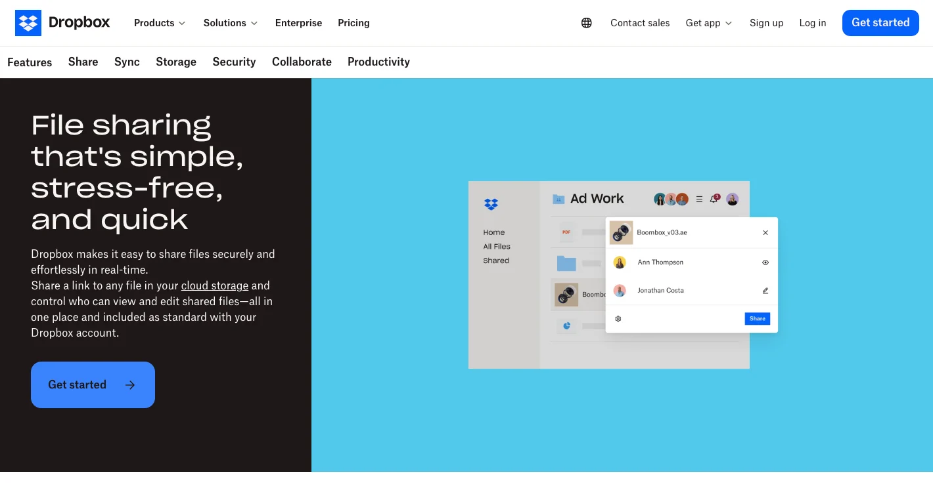The width and height of the screenshot is (933, 483).
Task: Select Shared in the mockup sidebar
Action: coord(496,261)
